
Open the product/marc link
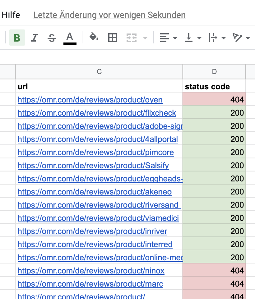coord(90,284)
